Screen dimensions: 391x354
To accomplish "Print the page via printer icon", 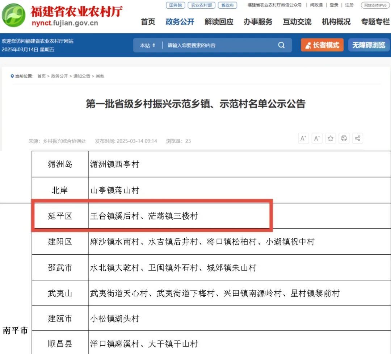I will tap(344, 138).
